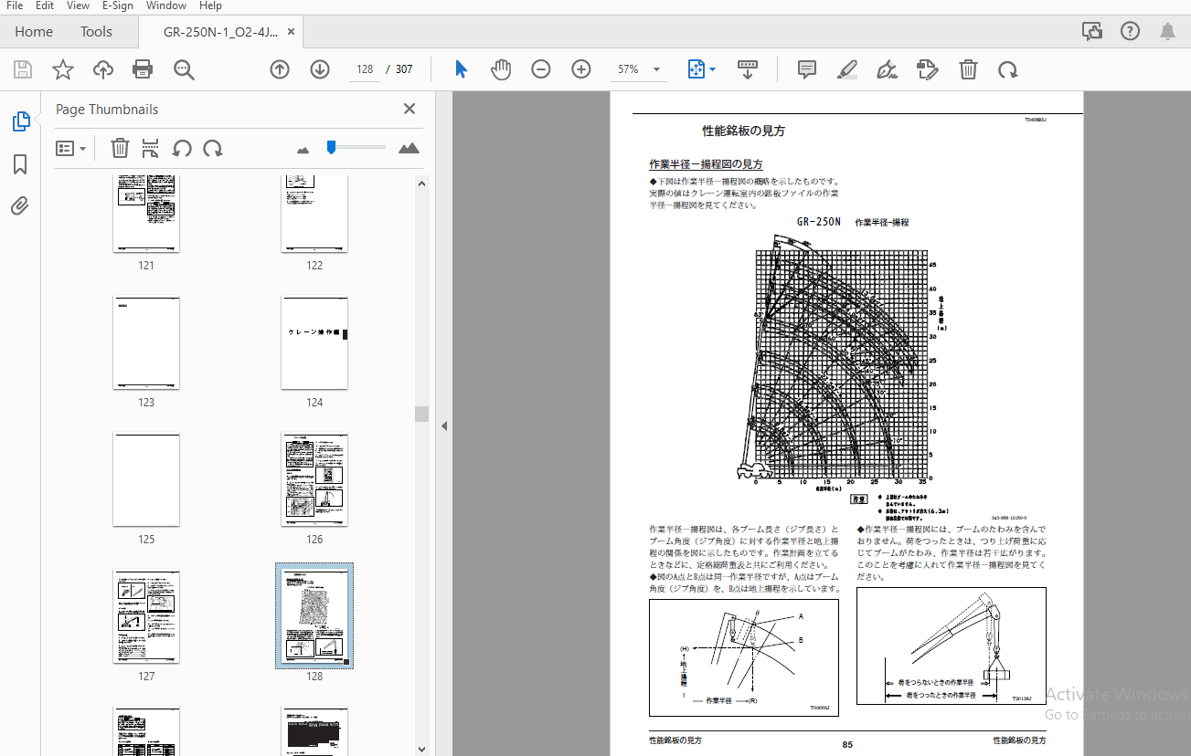Image resolution: width=1191 pixels, height=756 pixels.
Task: Switch to the Home tab
Action: pos(34,31)
